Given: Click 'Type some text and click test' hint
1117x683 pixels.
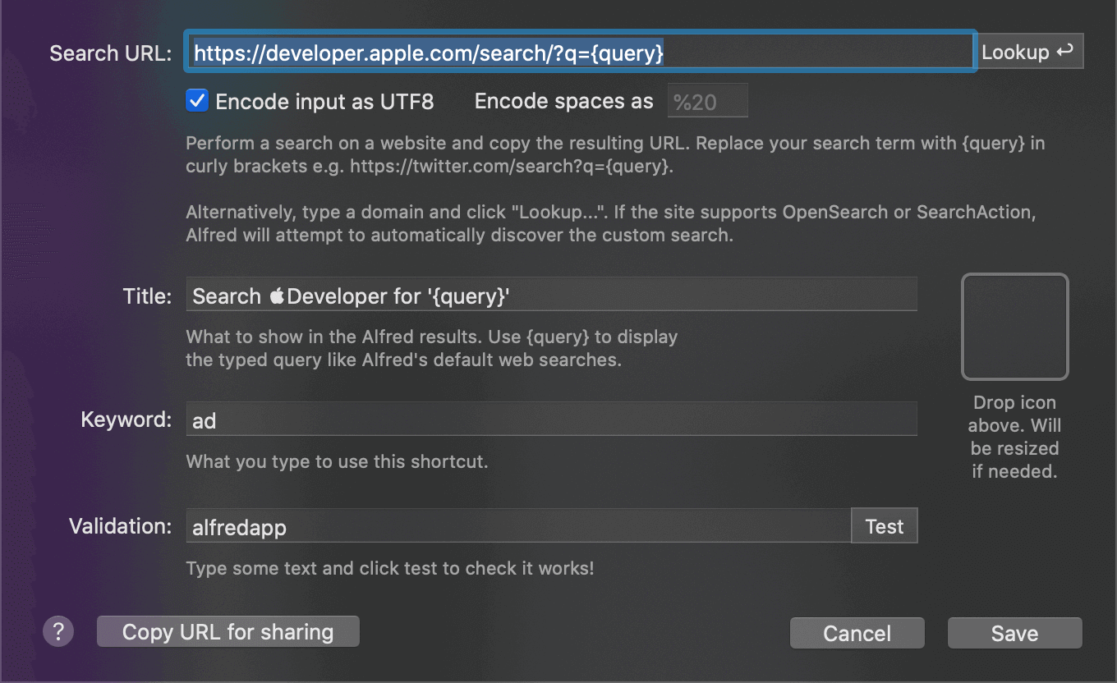Looking at the screenshot, I should coord(390,568).
